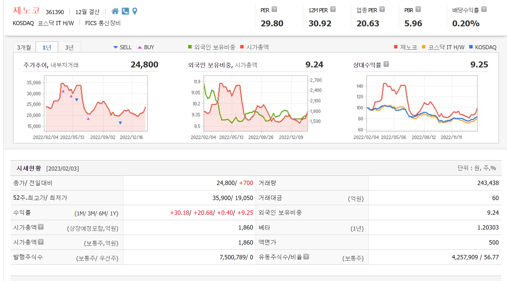Image resolution: width=507 pixels, height=281 pixels.
Task: Click the 외국인 보유비중, 시가총액 chart
Action: coord(256,103)
